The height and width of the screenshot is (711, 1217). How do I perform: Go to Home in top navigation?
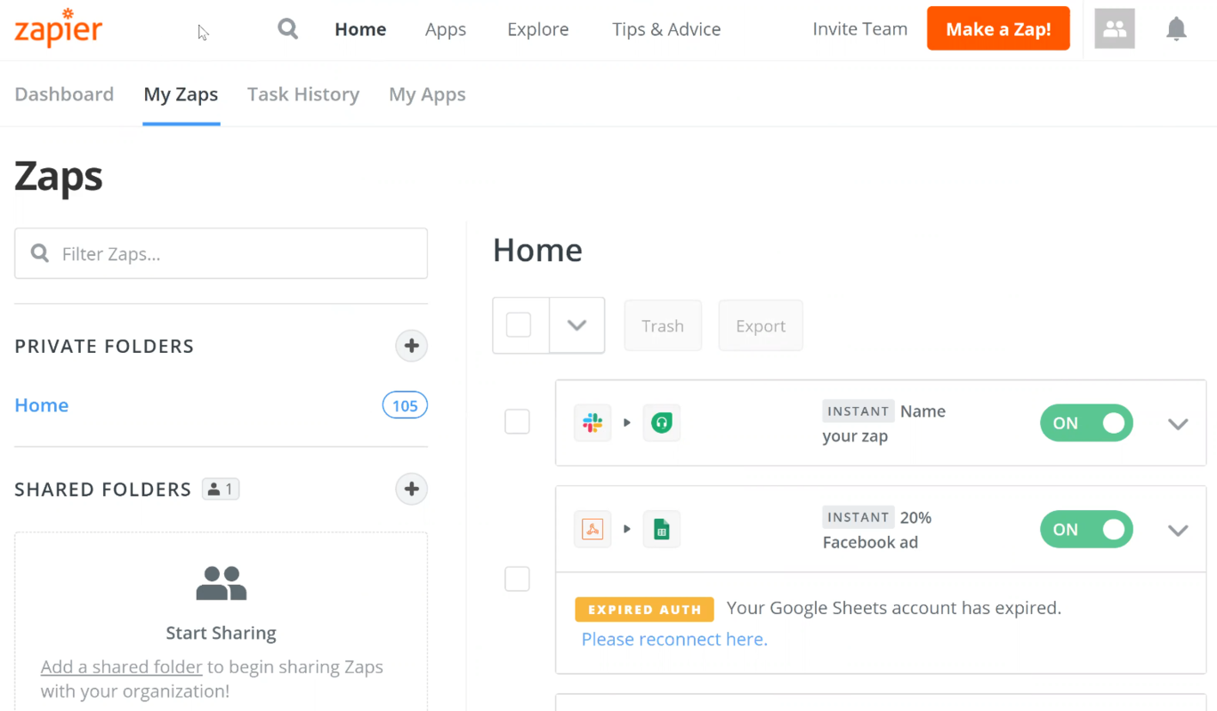(x=360, y=29)
